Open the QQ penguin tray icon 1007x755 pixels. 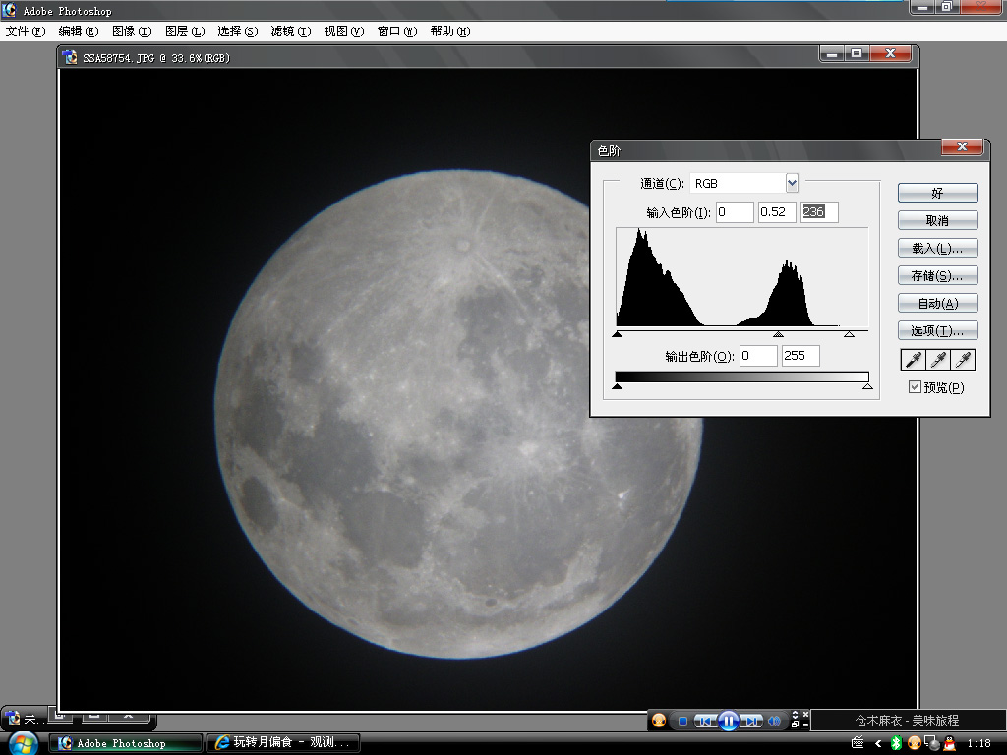(949, 743)
